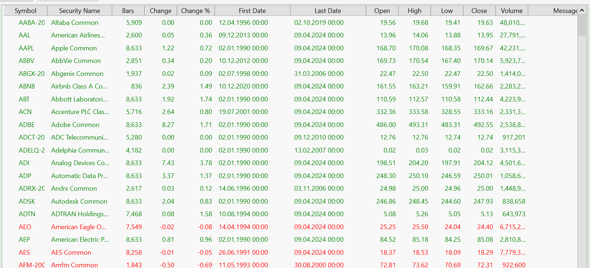The width and height of the screenshot is (590, 268).
Task: Sort the list by Change %
Action: [x=195, y=11]
